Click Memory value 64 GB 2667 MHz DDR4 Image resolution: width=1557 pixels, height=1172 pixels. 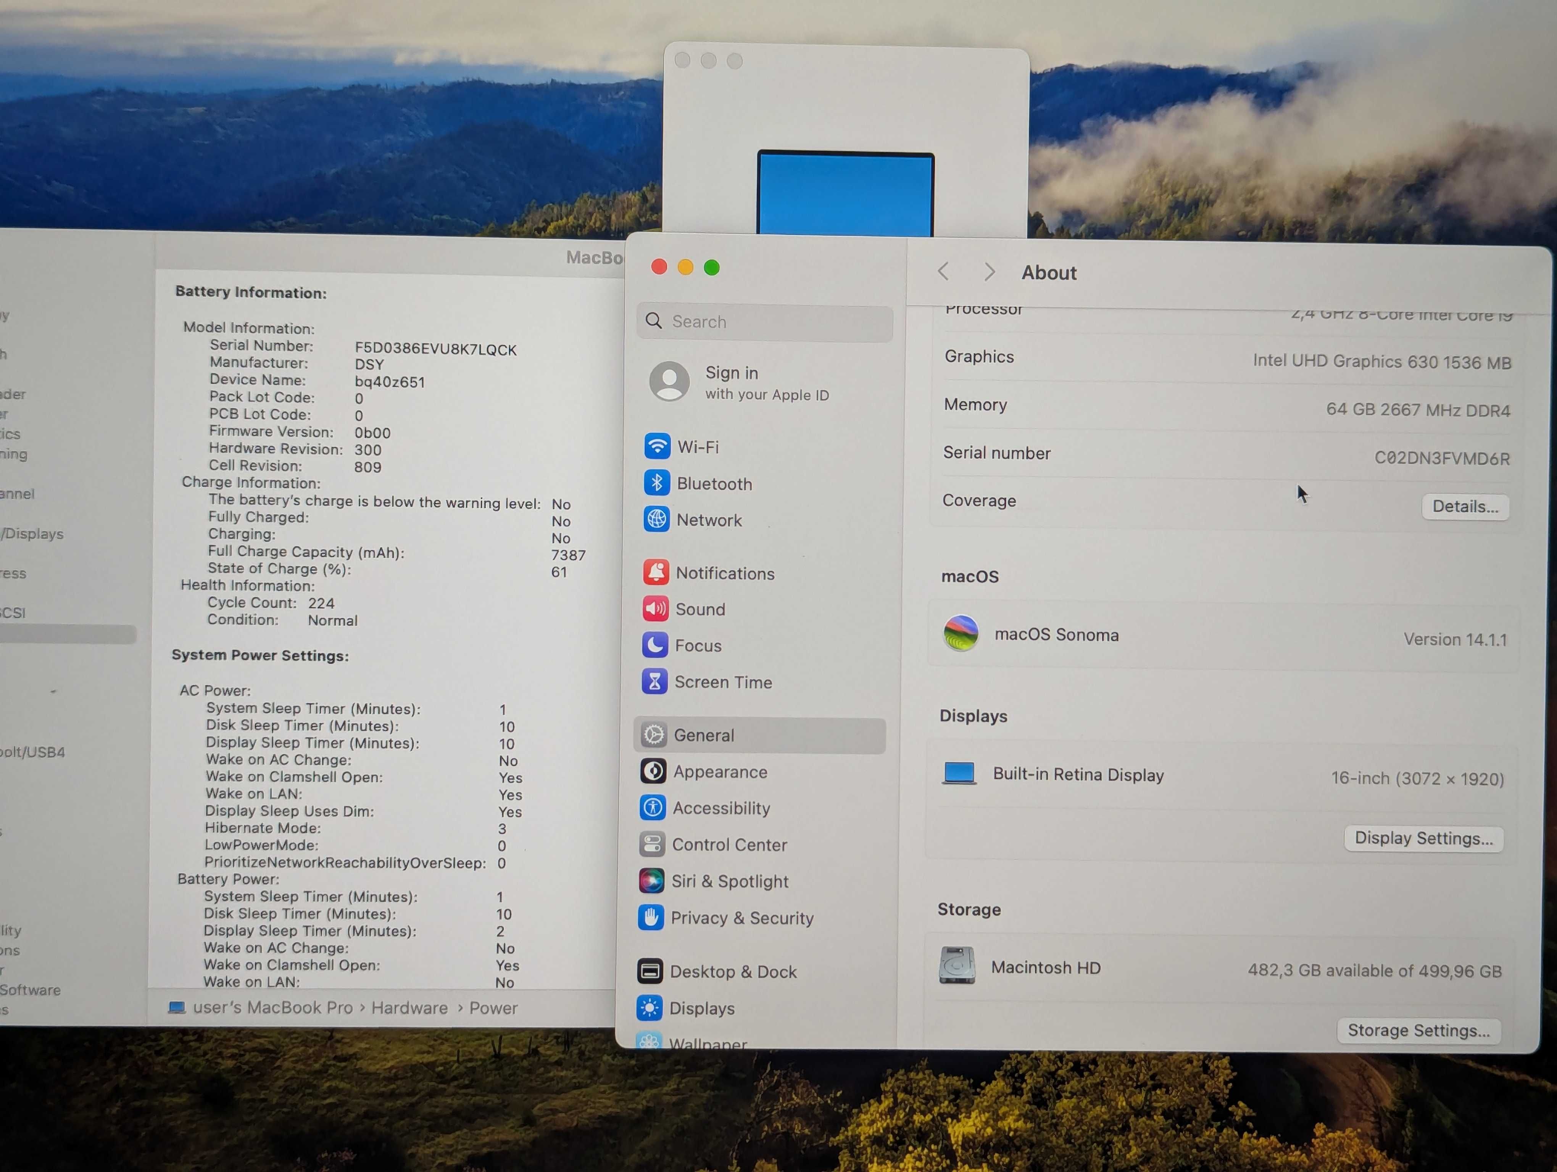click(x=1418, y=409)
